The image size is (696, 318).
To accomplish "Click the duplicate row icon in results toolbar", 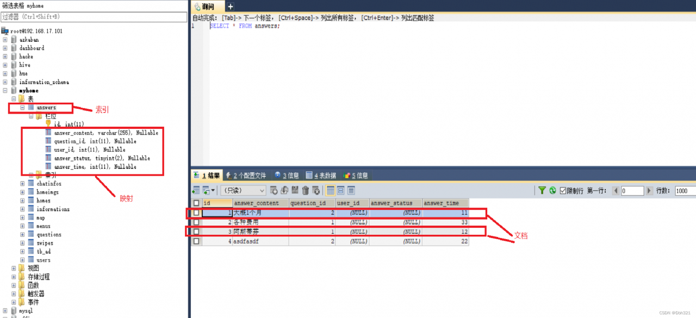I will click(x=284, y=190).
